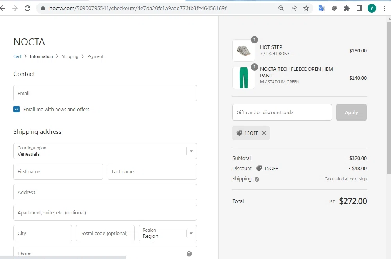This screenshot has width=391, height=259.
Task: Click the HOT STEP product name
Action: click(271, 47)
